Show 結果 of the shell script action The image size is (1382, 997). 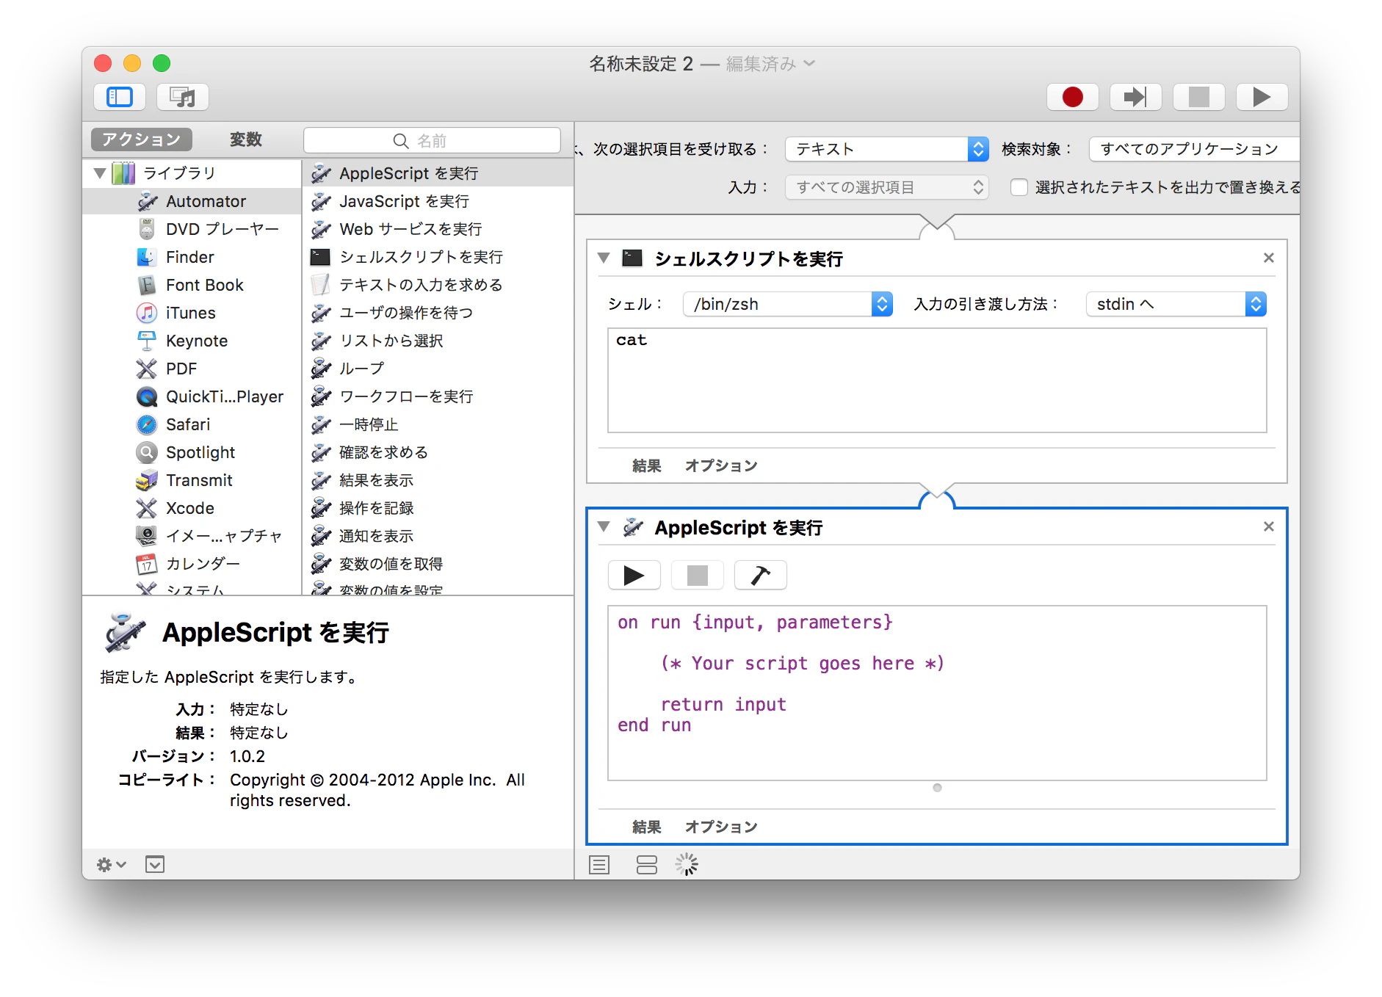[x=646, y=465]
